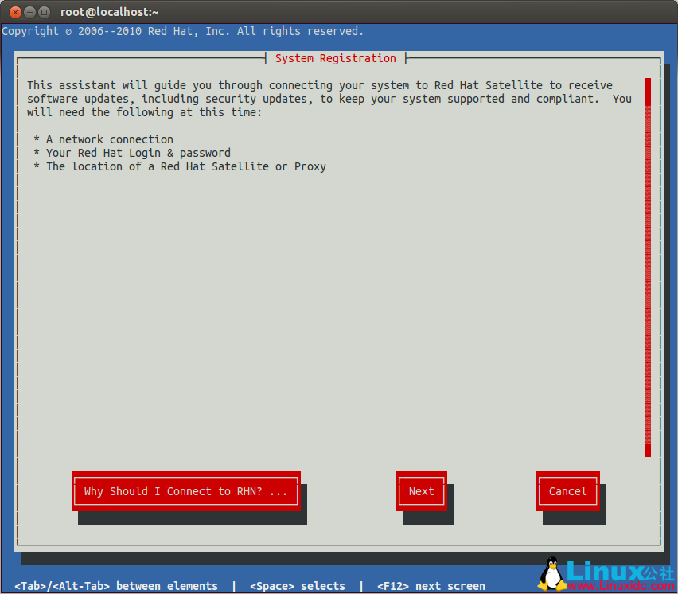Click the "<Tab>/<Alt-Tab> between elements" hint
This screenshot has height=594, width=678.
click(x=116, y=586)
